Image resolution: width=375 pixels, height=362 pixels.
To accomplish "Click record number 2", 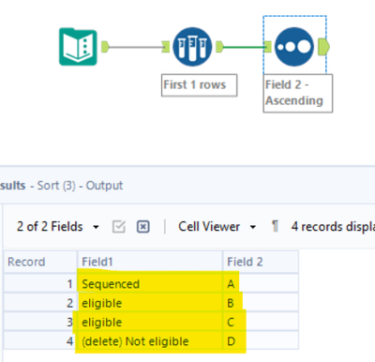I will pos(40,303).
